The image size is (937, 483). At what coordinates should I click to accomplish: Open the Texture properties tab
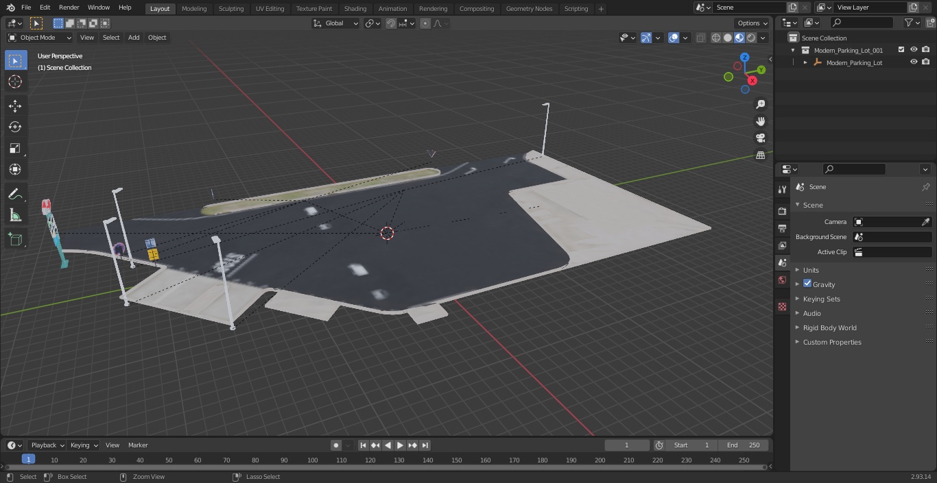(782, 306)
